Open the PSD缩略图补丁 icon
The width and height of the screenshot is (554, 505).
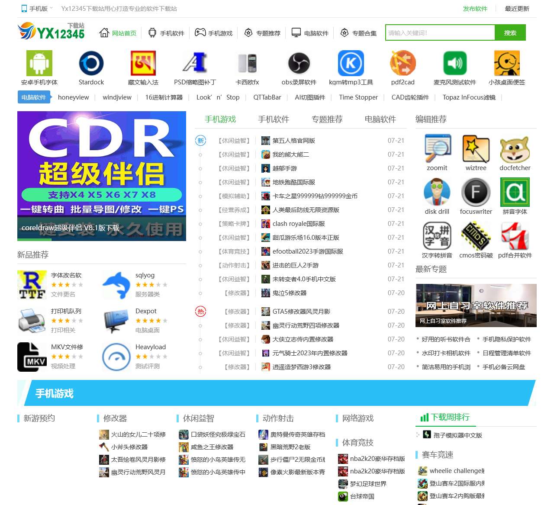(195, 63)
